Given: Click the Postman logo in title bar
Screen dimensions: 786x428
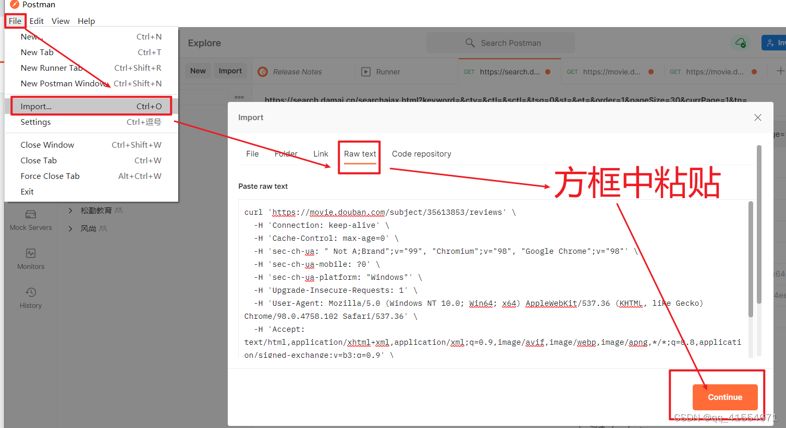Looking at the screenshot, I should tap(15, 5).
